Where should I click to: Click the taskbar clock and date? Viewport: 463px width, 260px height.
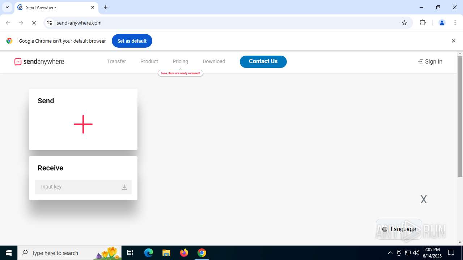(x=432, y=253)
